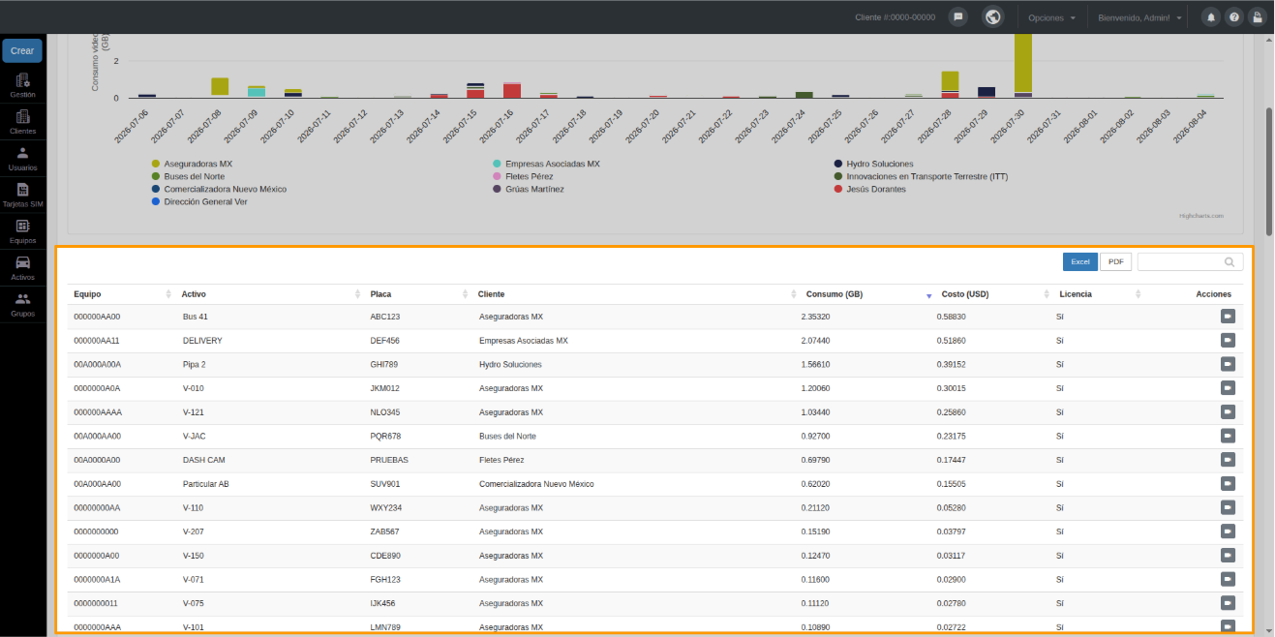
Task: Toggle Buses del Norte legend series
Action: pyautogui.click(x=188, y=176)
